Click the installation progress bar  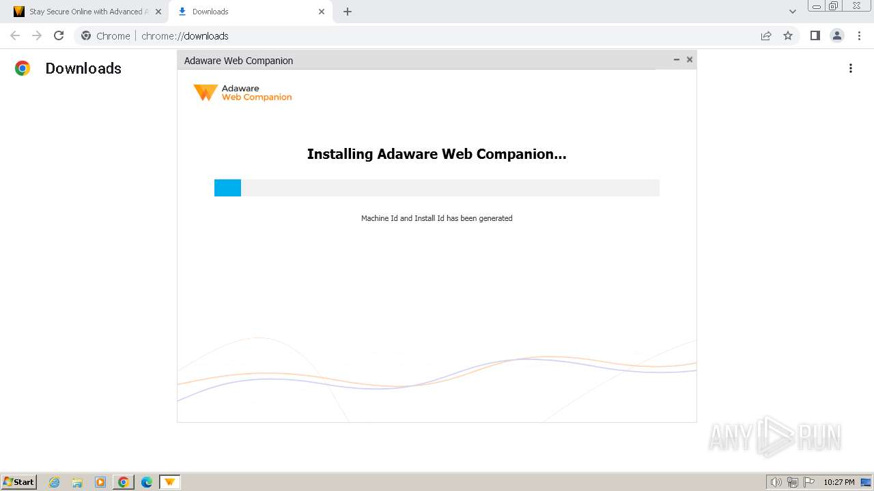(437, 188)
